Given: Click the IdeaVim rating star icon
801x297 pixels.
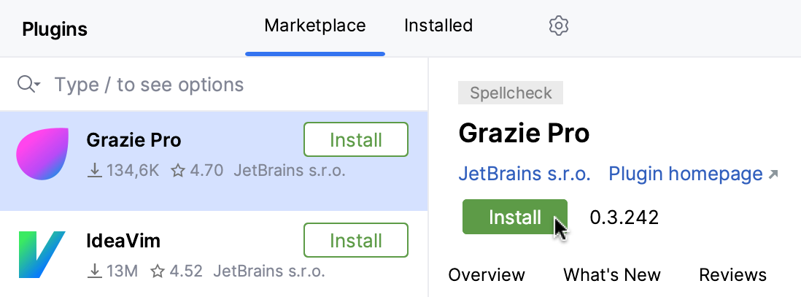Looking at the screenshot, I should coord(158,271).
